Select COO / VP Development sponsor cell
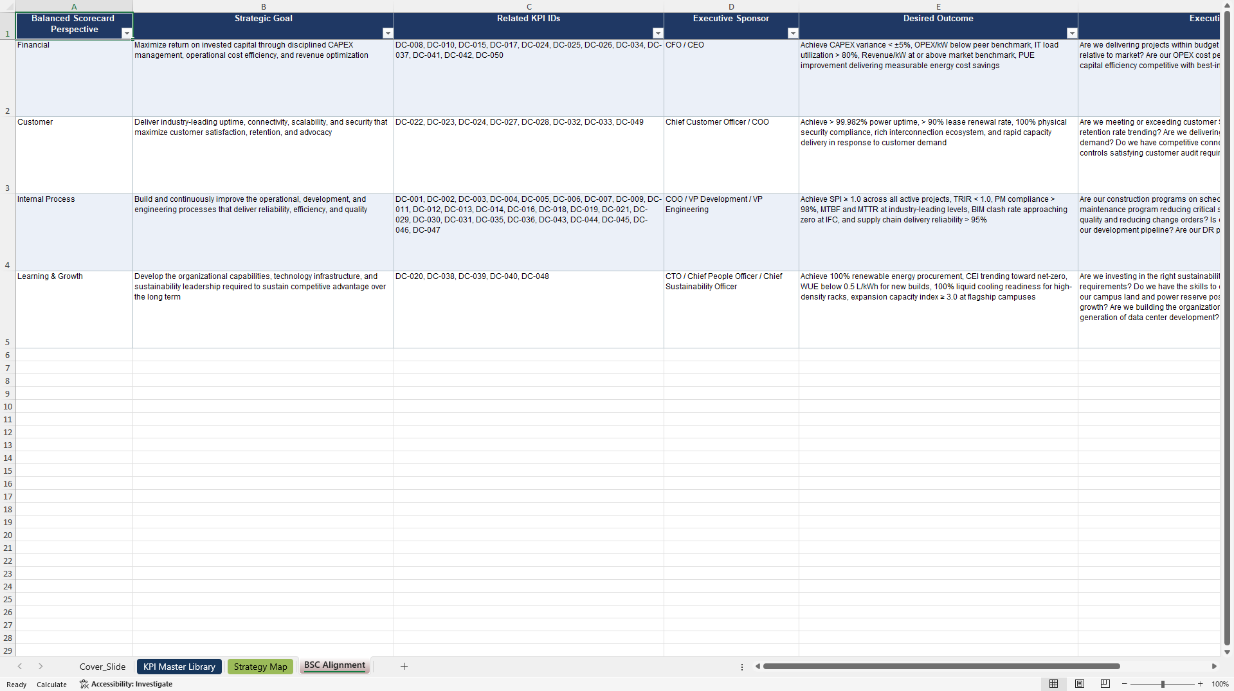Screen dimensions: 1234x691 (x=731, y=233)
